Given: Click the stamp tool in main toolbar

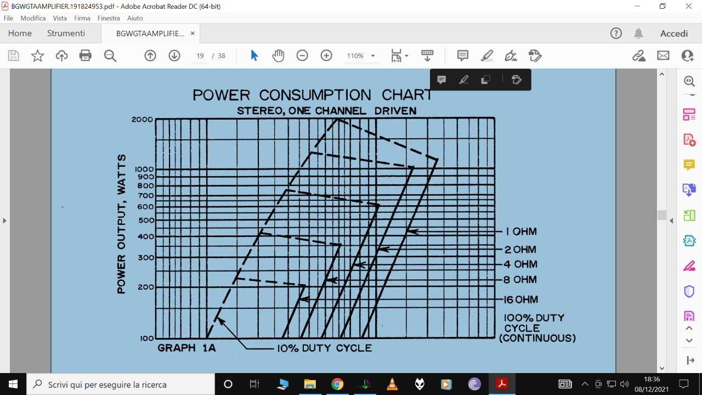Looking at the screenshot, I should (535, 55).
